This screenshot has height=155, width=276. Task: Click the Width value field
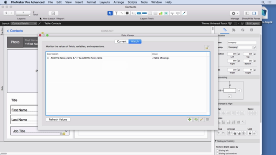point(232,70)
